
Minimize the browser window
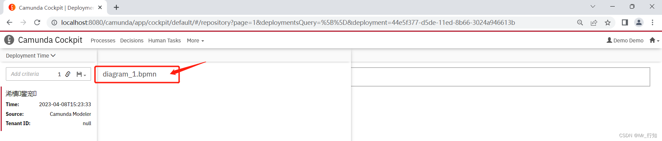coord(612,7)
